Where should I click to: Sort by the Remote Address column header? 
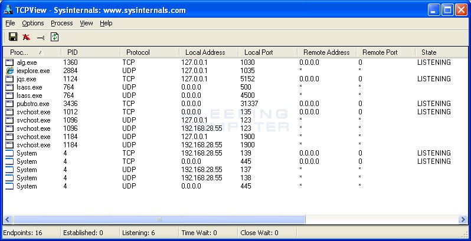(326, 52)
